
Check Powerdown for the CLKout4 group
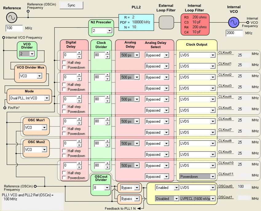coord(64,112)
